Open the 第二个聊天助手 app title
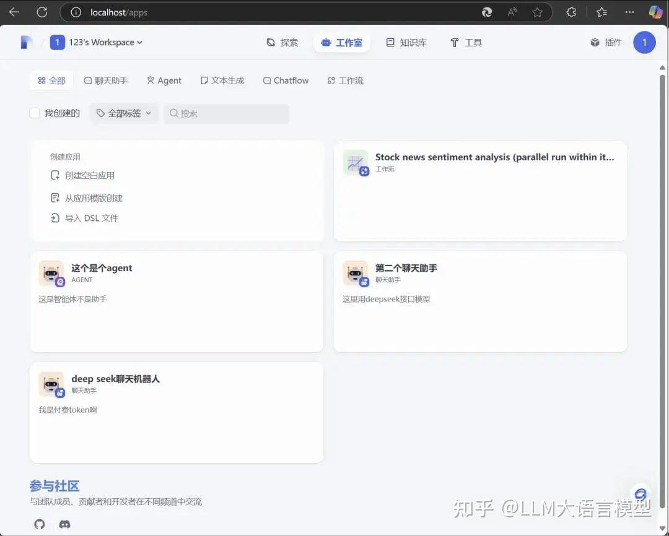Screen dimensions: 669x536 [x=406, y=268]
